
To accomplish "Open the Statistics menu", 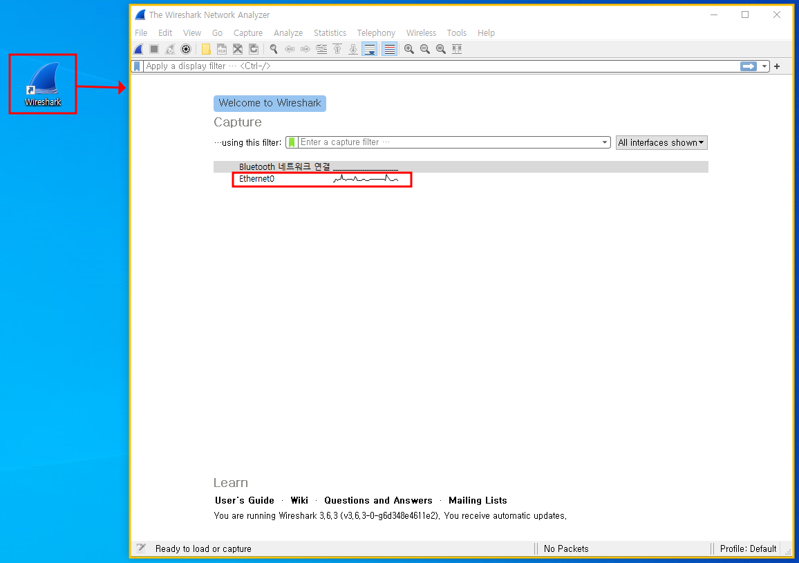I will 330,32.
